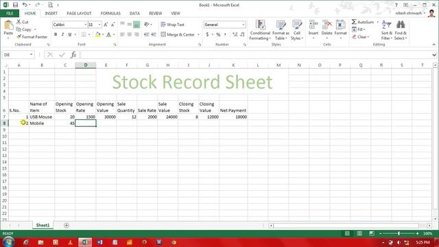The image size is (439, 247).
Task: Toggle Align Left horizontal alignment
Action: (x=122, y=34)
